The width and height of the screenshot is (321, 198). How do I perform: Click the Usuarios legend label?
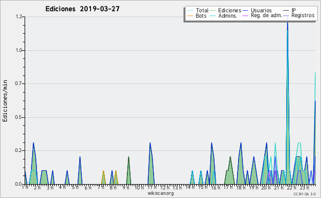(x=261, y=10)
